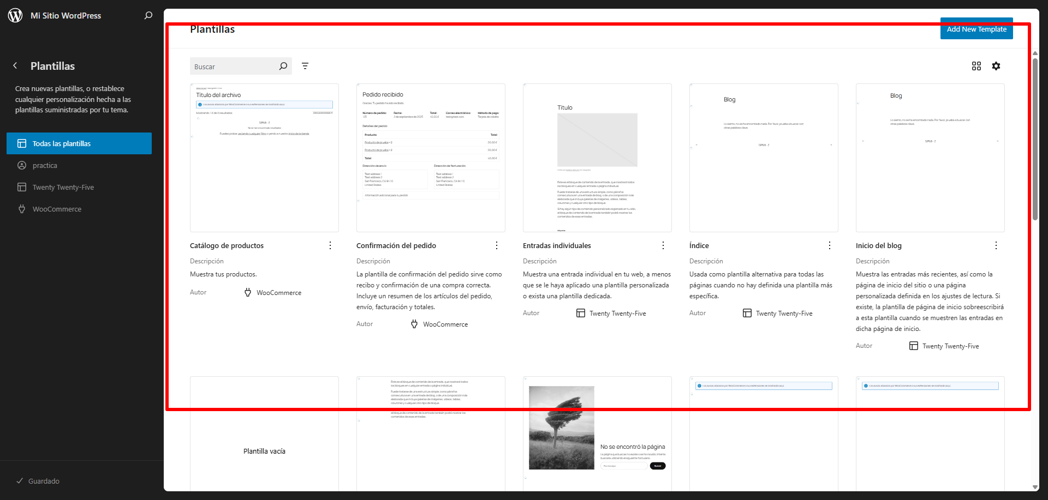Go back using the Plantillas chevron
This screenshot has width=1048, height=500.
point(15,66)
